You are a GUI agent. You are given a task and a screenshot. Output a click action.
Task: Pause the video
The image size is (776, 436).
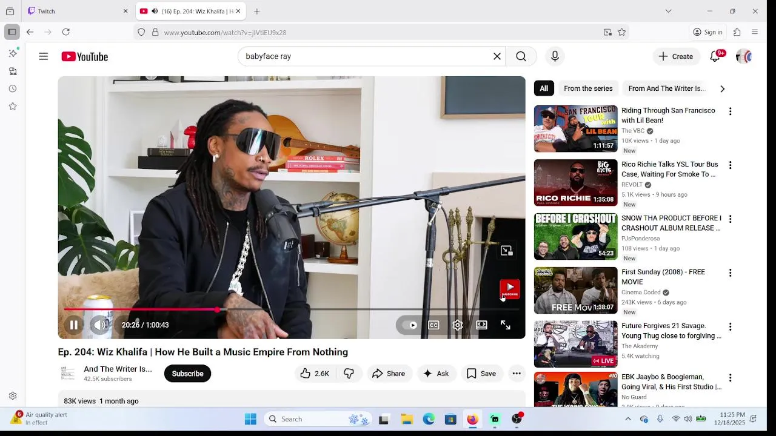click(x=74, y=325)
